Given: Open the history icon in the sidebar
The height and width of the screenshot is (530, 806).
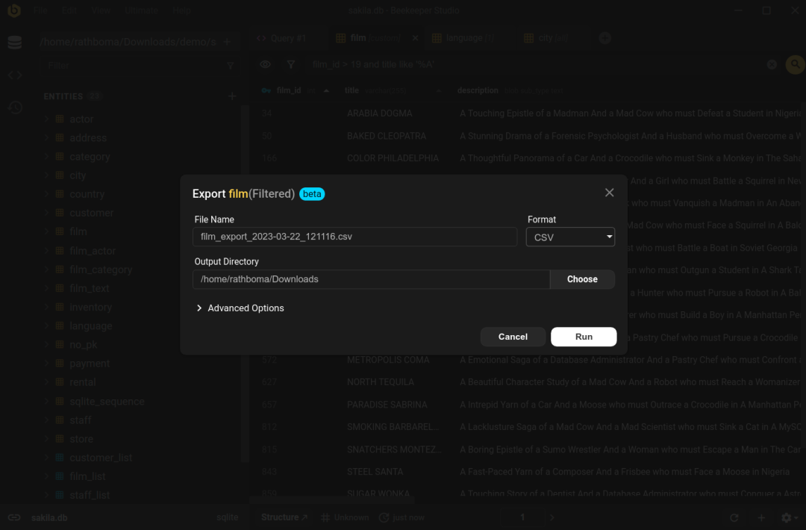Looking at the screenshot, I should point(15,108).
